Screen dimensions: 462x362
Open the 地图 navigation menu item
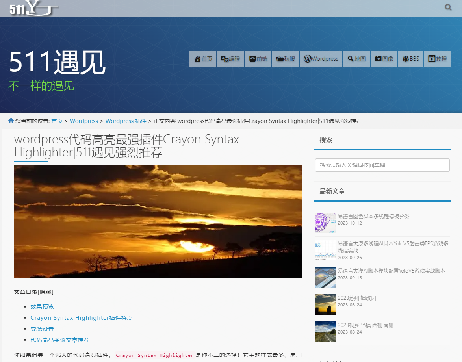pyautogui.click(x=356, y=59)
